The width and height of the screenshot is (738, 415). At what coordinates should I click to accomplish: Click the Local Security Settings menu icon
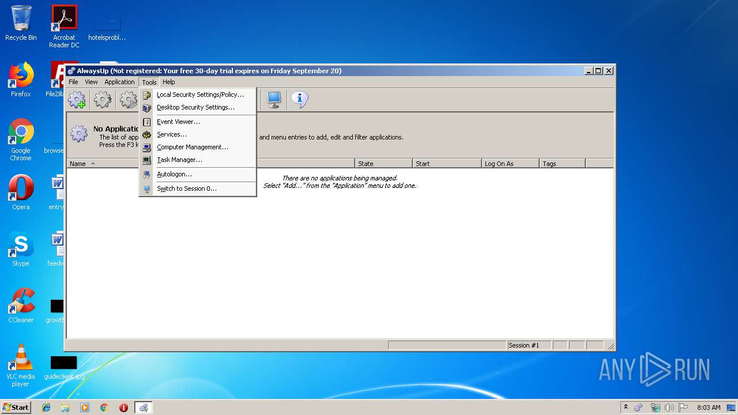(x=147, y=95)
